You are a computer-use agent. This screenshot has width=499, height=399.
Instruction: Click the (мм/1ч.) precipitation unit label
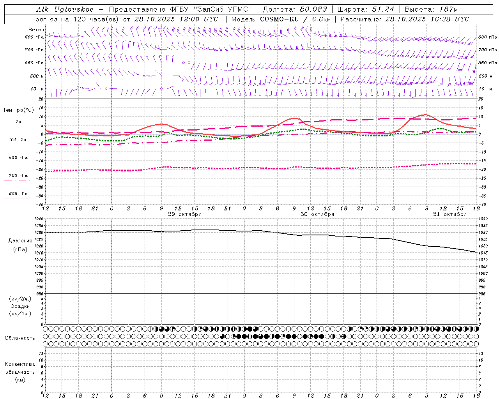click(x=20, y=314)
